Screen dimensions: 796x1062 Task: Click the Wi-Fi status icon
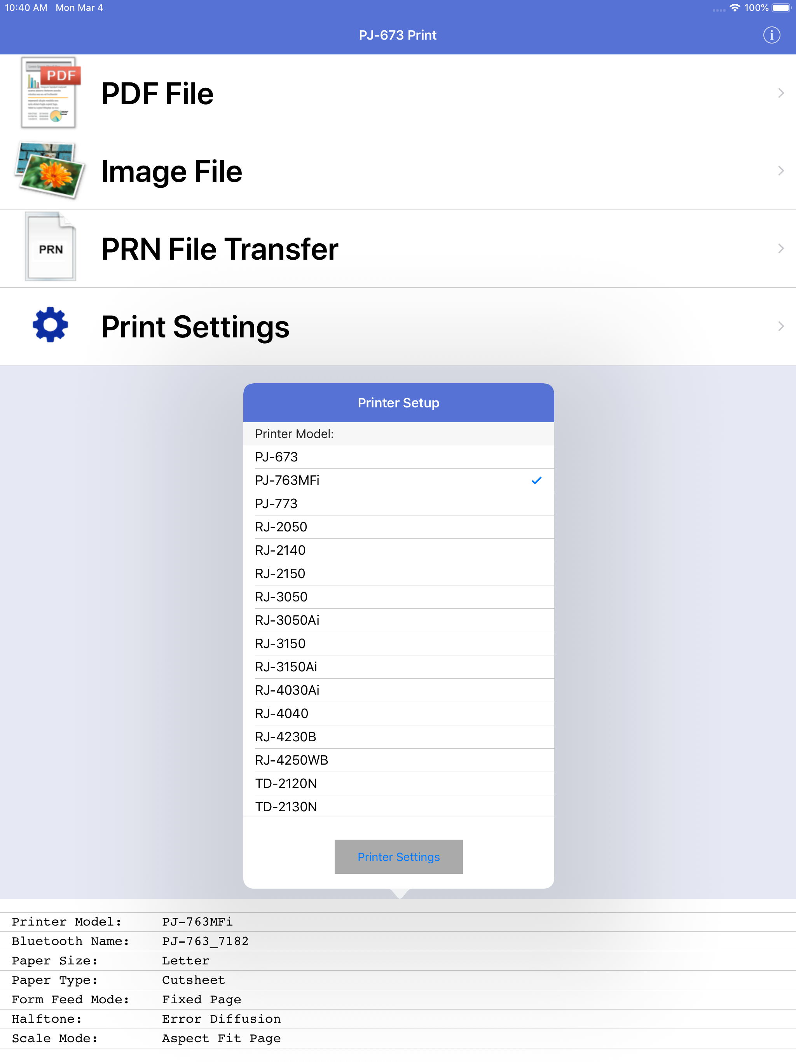point(735,8)
